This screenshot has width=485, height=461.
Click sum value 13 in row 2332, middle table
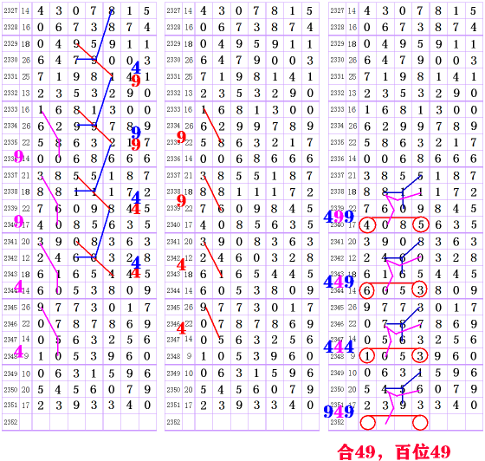coord(189,93)
